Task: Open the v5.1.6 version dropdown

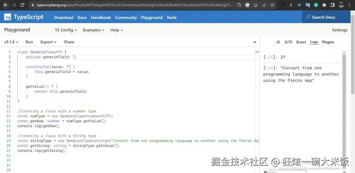Action: 11,42
